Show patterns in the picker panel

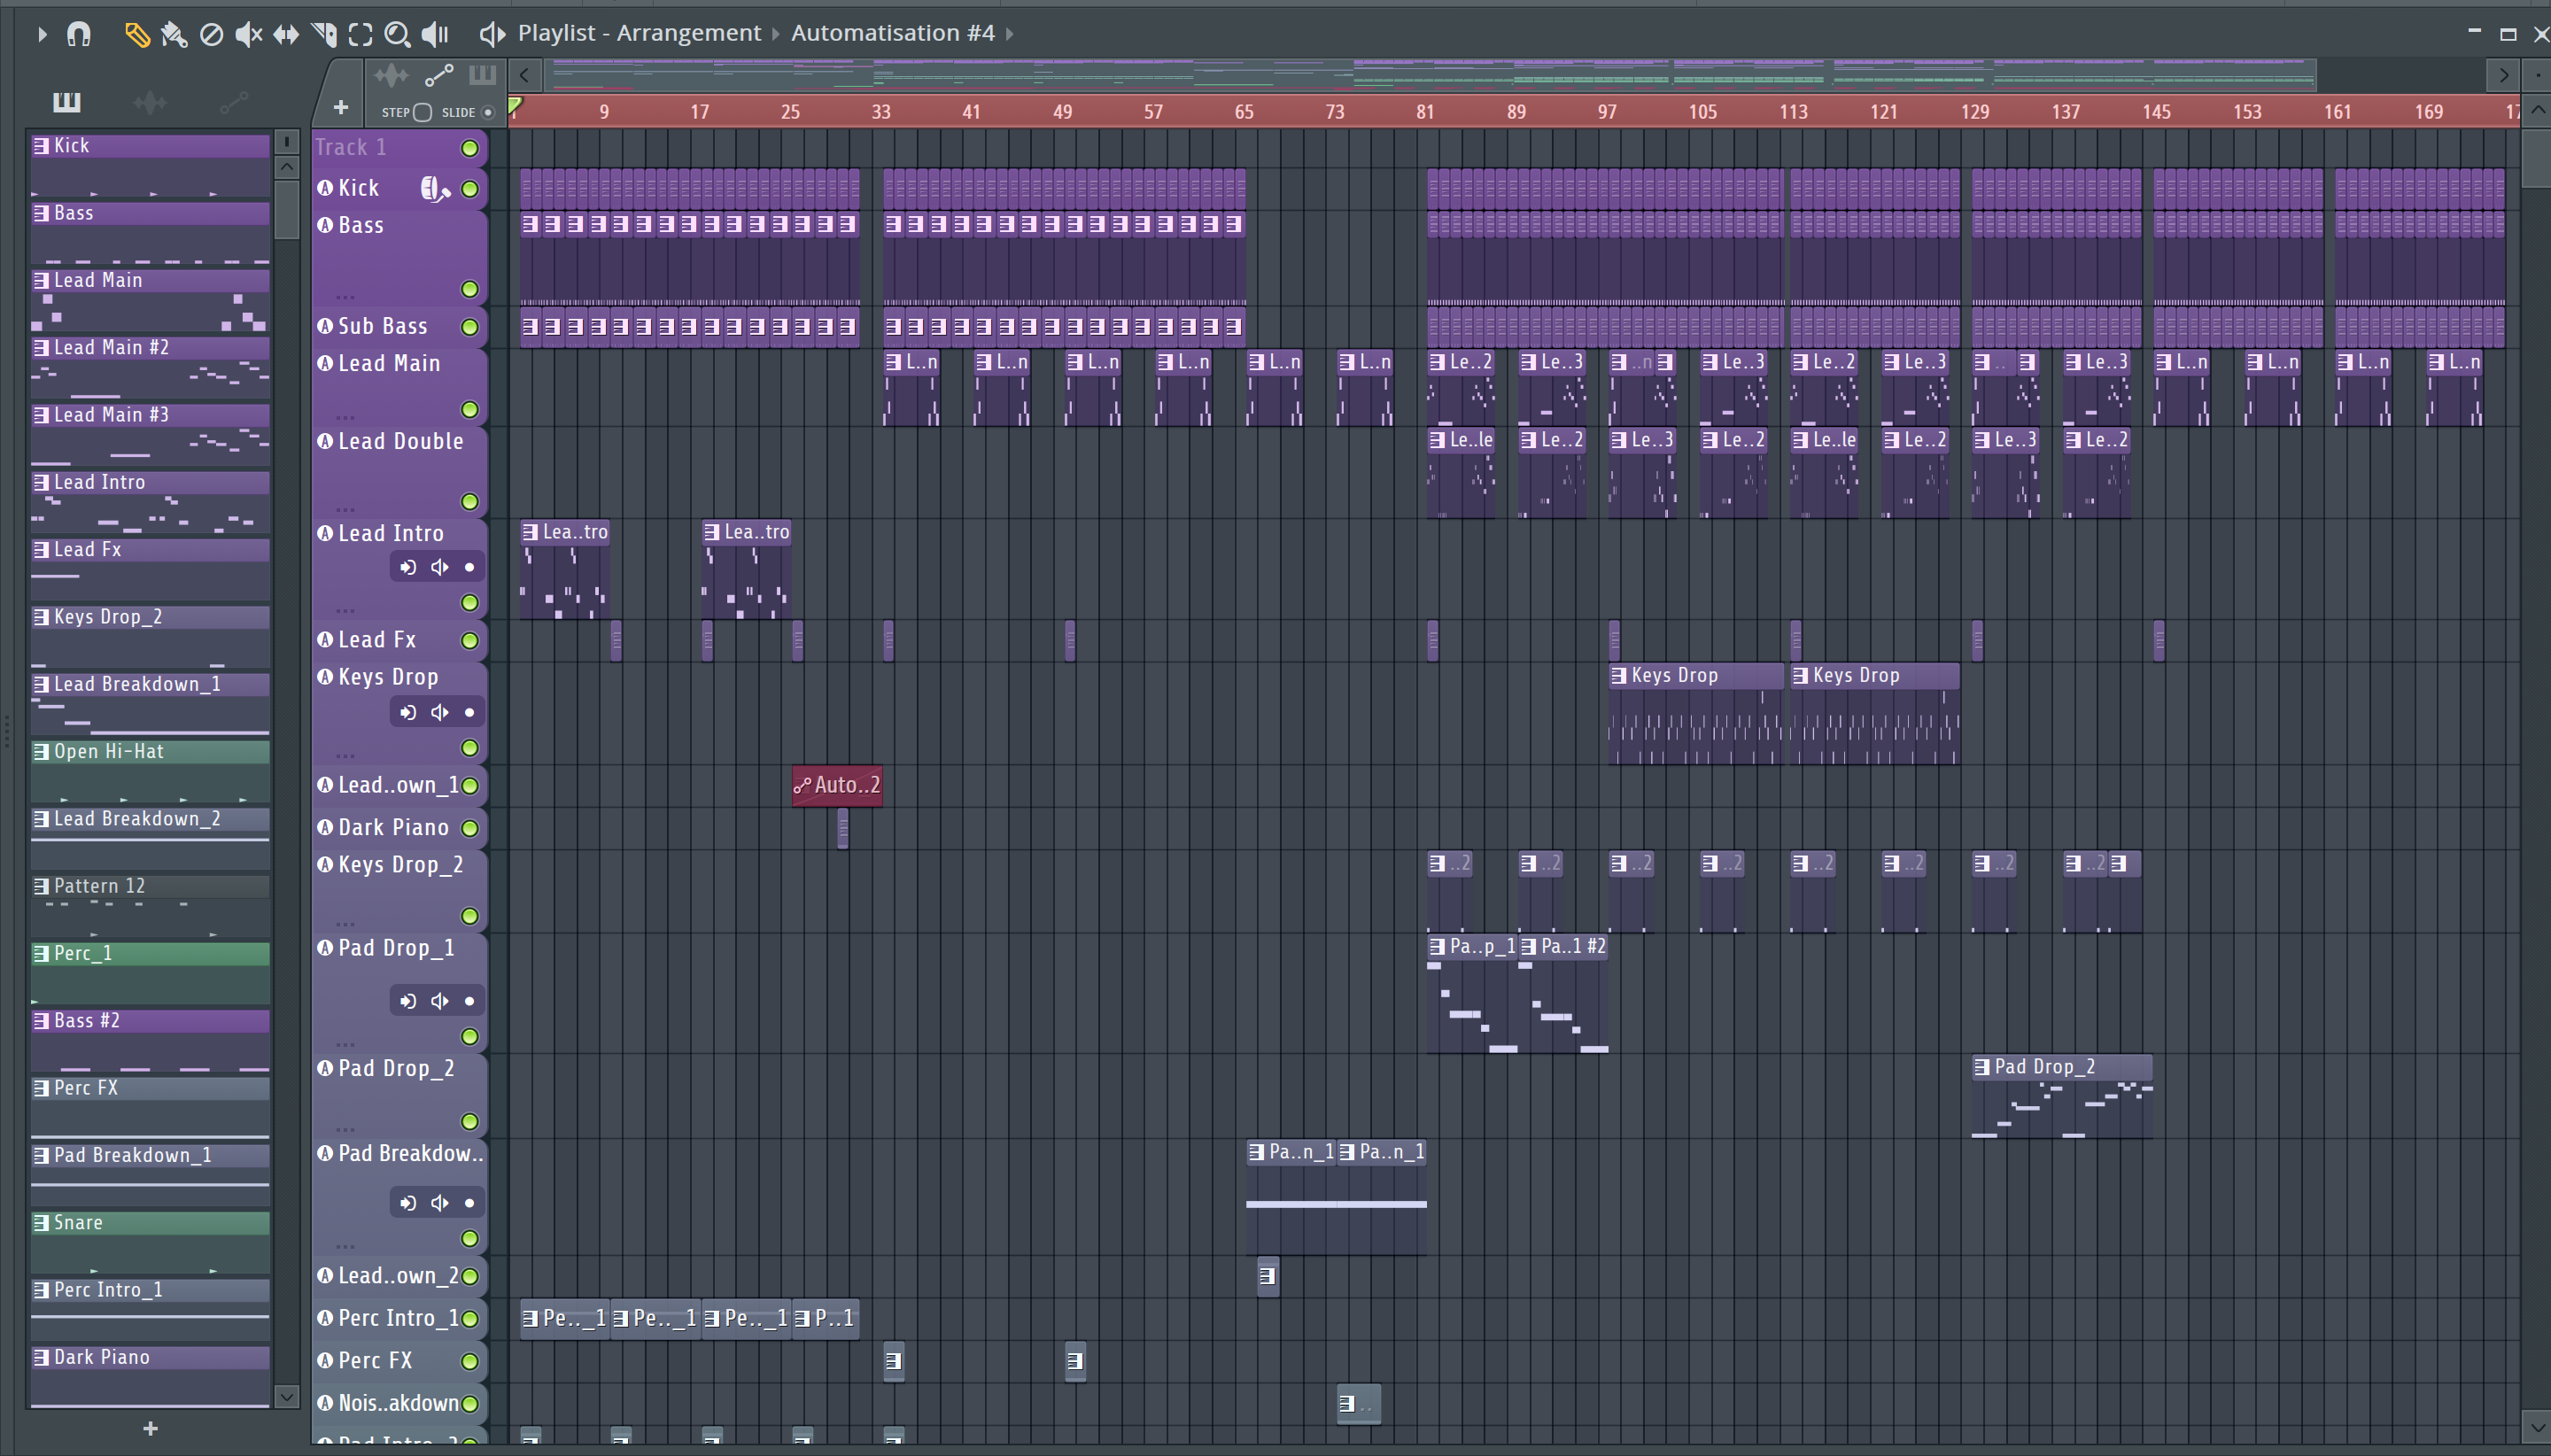tap(66, 102)
